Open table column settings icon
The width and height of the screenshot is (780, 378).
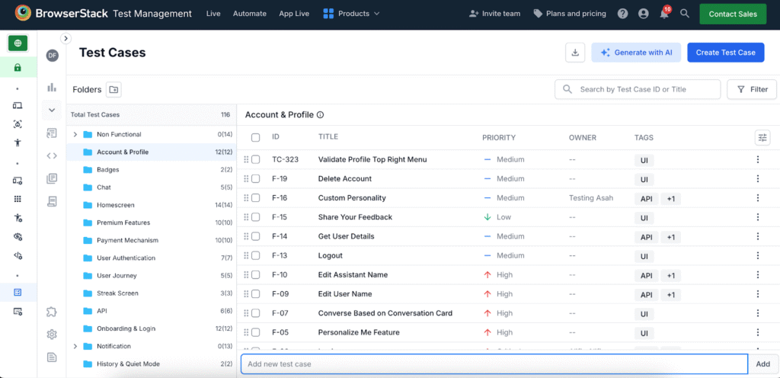(x=762, y=137)
